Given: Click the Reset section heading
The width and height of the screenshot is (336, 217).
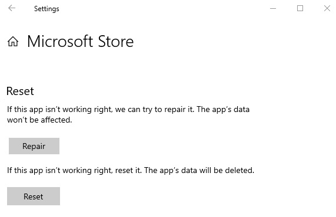Looking at the screenshot, I should [20, 91].
